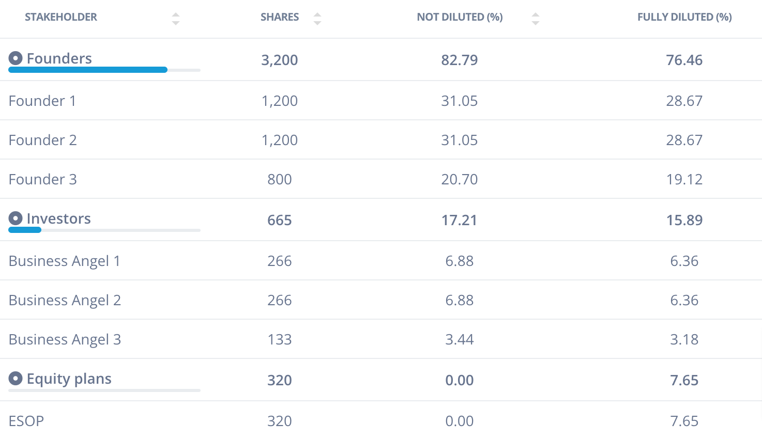Open the Founder 2 row
Viewport: 762px width, 439px height.
pyautogui.click(x=43, y=140)
